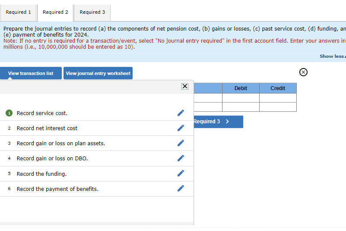Select Record gain or loss on plan assets
This screenshot has height=231, width=346.
(x=97, y=144)
